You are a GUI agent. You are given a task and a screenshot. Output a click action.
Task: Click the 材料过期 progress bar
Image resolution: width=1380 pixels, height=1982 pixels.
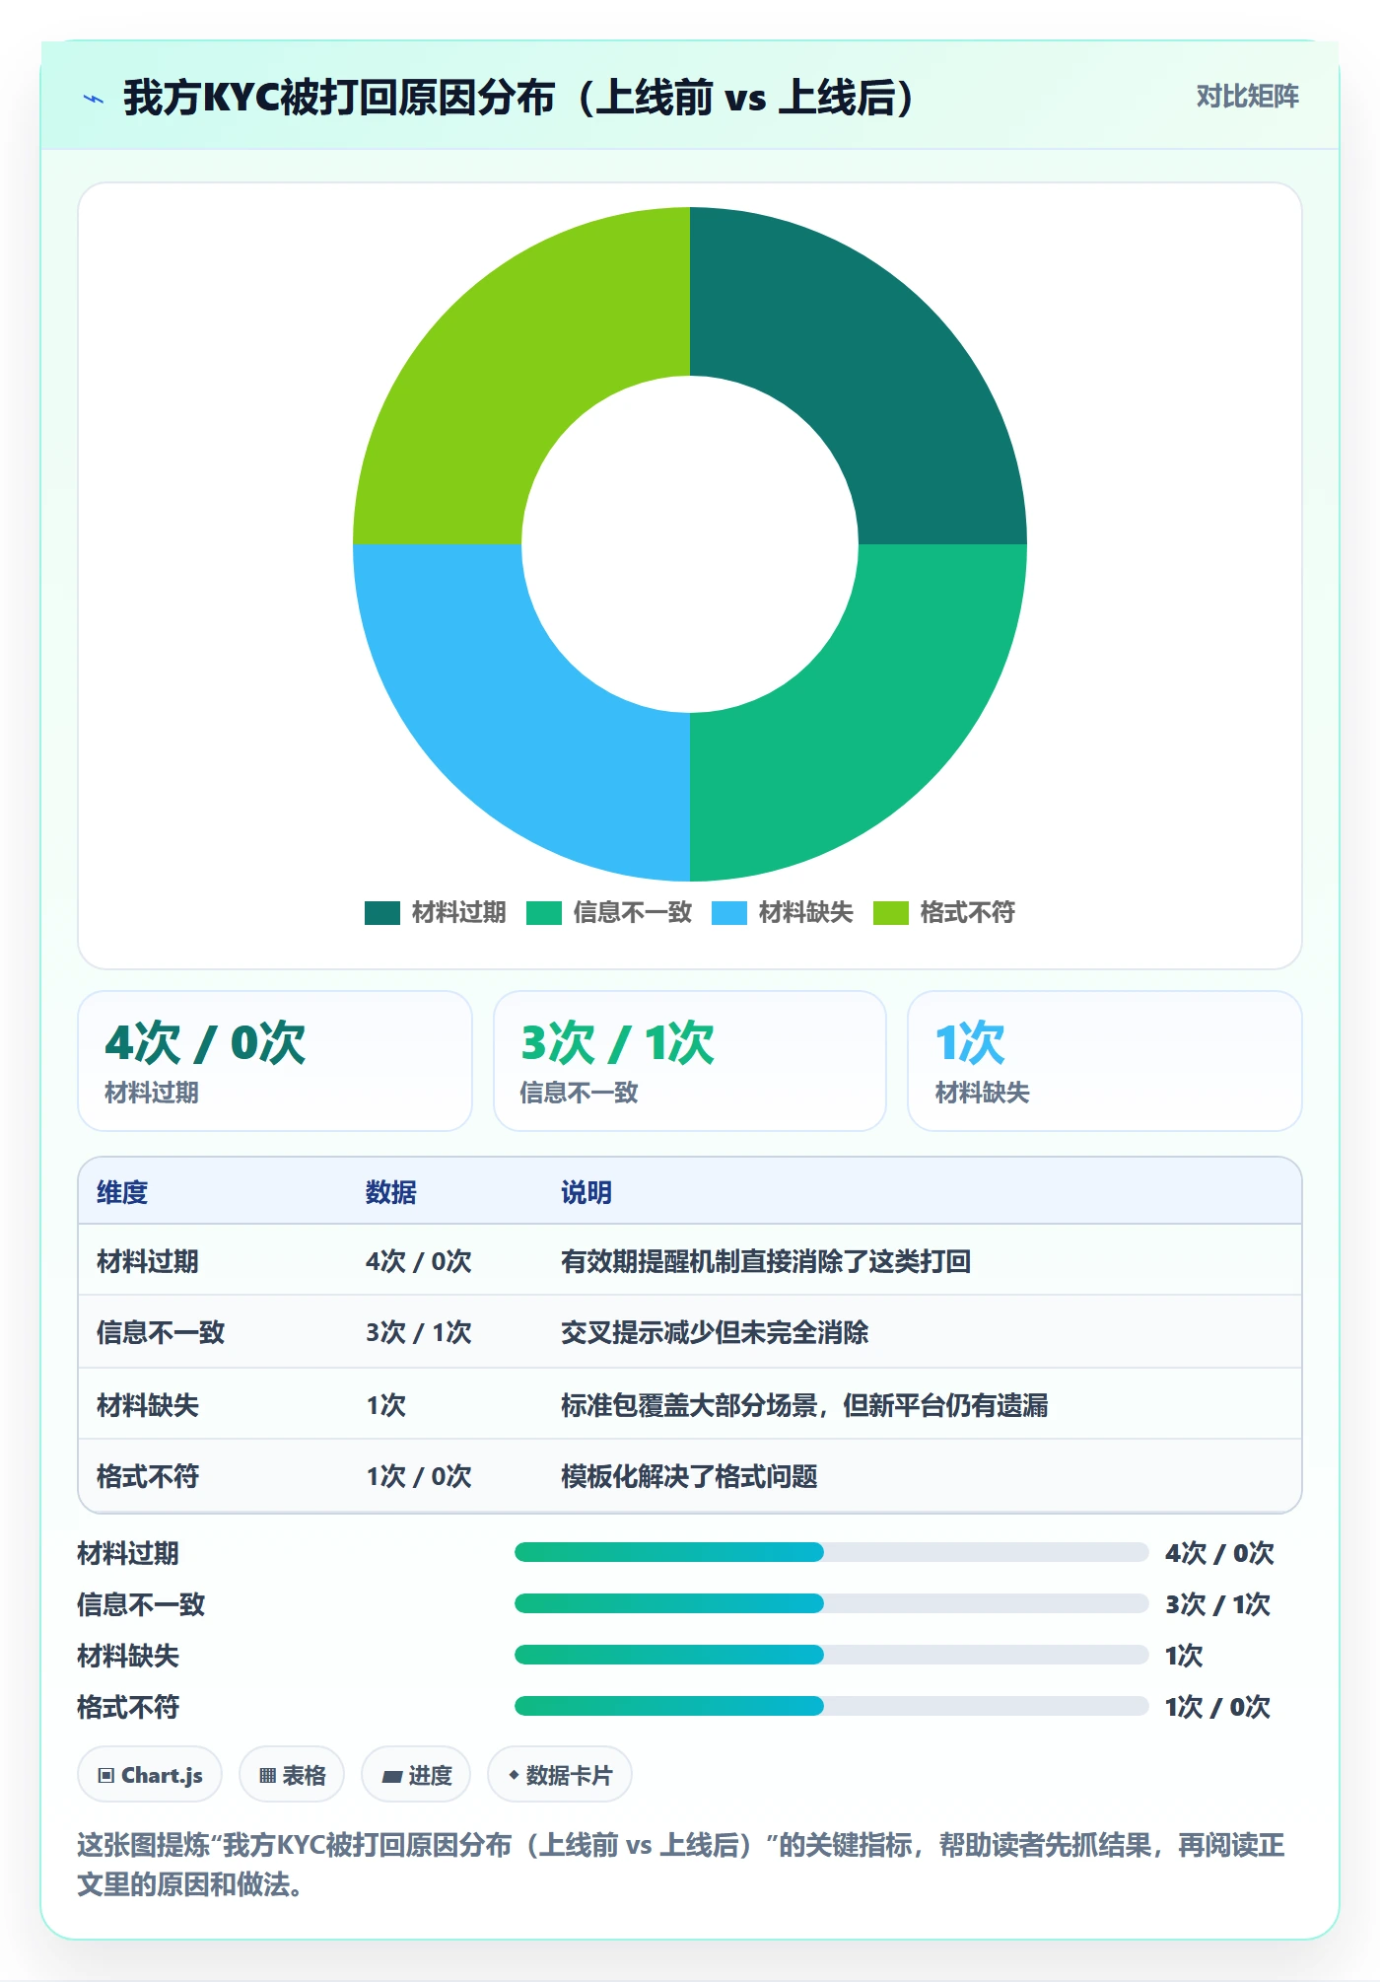point(831,1552)
